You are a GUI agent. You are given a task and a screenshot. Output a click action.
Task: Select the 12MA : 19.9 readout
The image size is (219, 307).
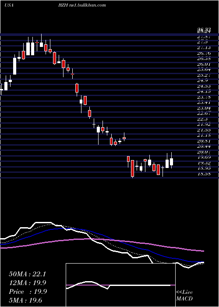(28, 283)
